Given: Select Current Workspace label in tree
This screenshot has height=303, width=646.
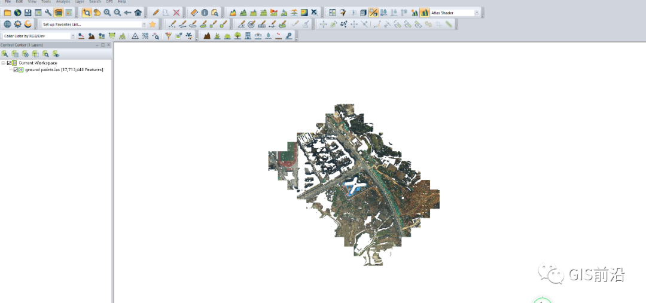Looking at the screenshot, I should click(38, 63).
